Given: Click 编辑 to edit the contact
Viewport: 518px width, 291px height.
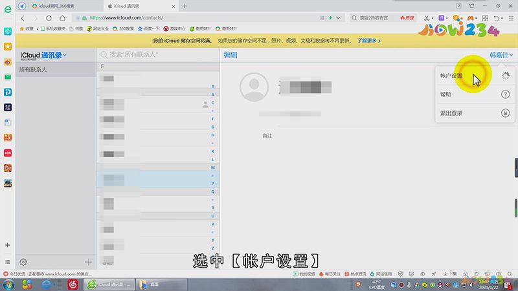Looking at the screenshot, I should (231, 55).
